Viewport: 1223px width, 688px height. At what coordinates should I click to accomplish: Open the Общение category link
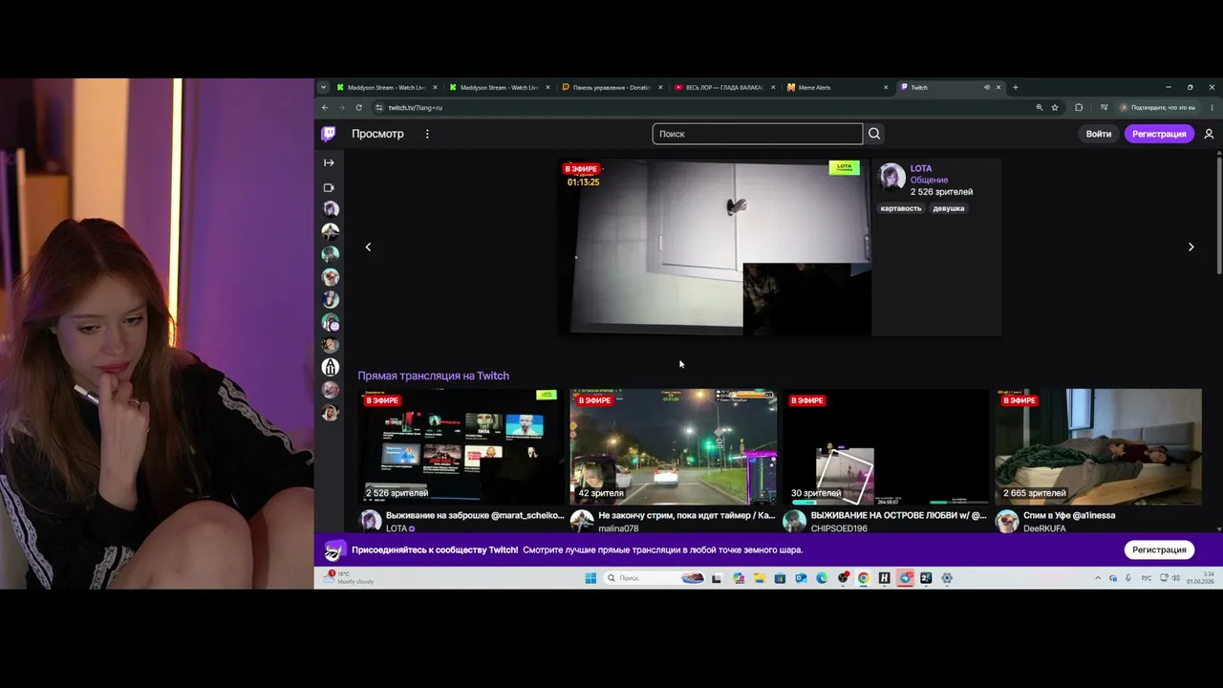point(930,180)
